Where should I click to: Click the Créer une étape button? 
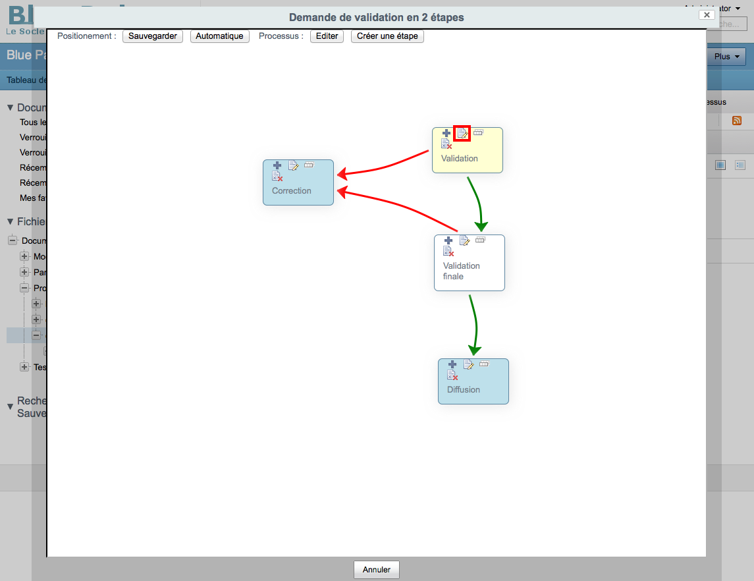(x=387, y=36)
